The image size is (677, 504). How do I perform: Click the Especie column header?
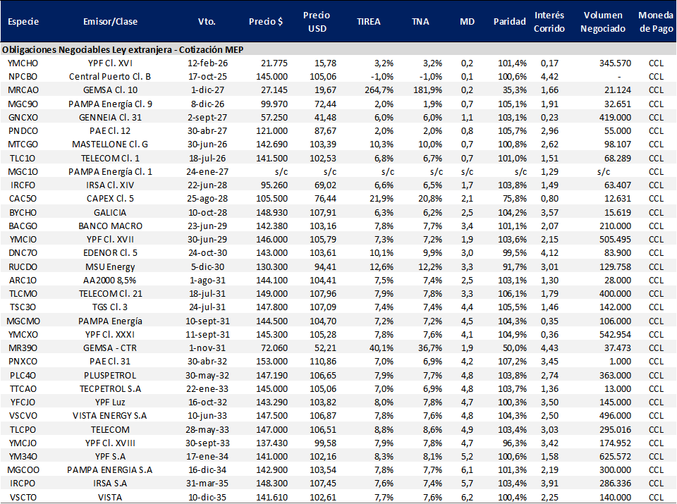23,22
